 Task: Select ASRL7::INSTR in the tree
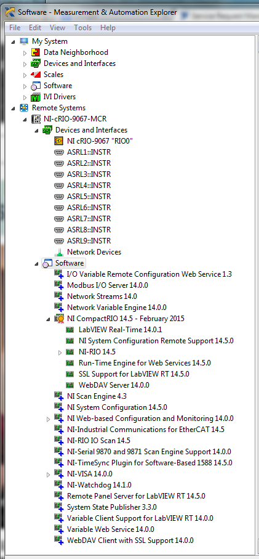tap(89, 219)
